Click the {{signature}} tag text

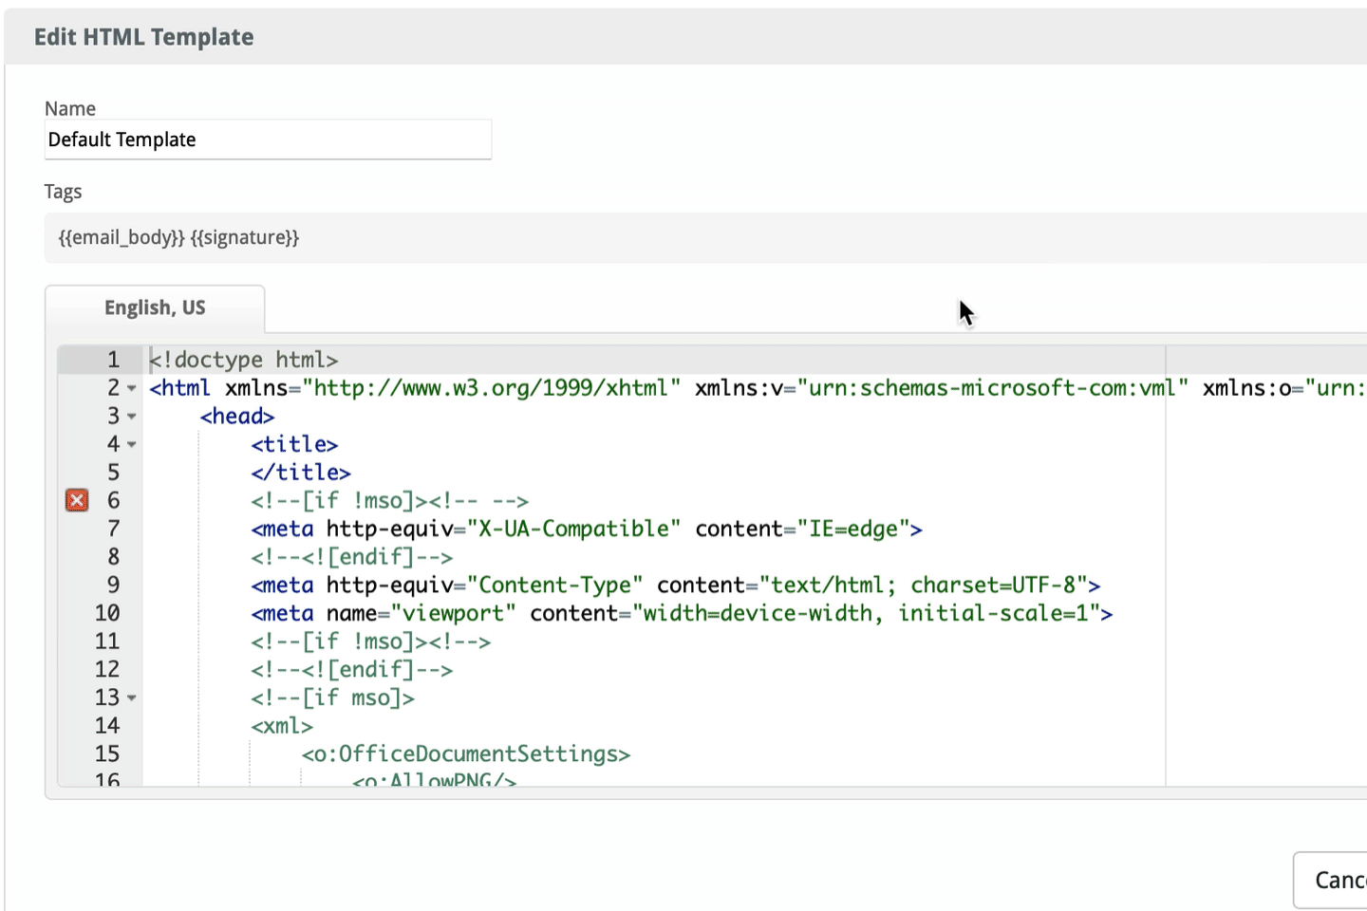pyautogui.click(x=245, y=237)
